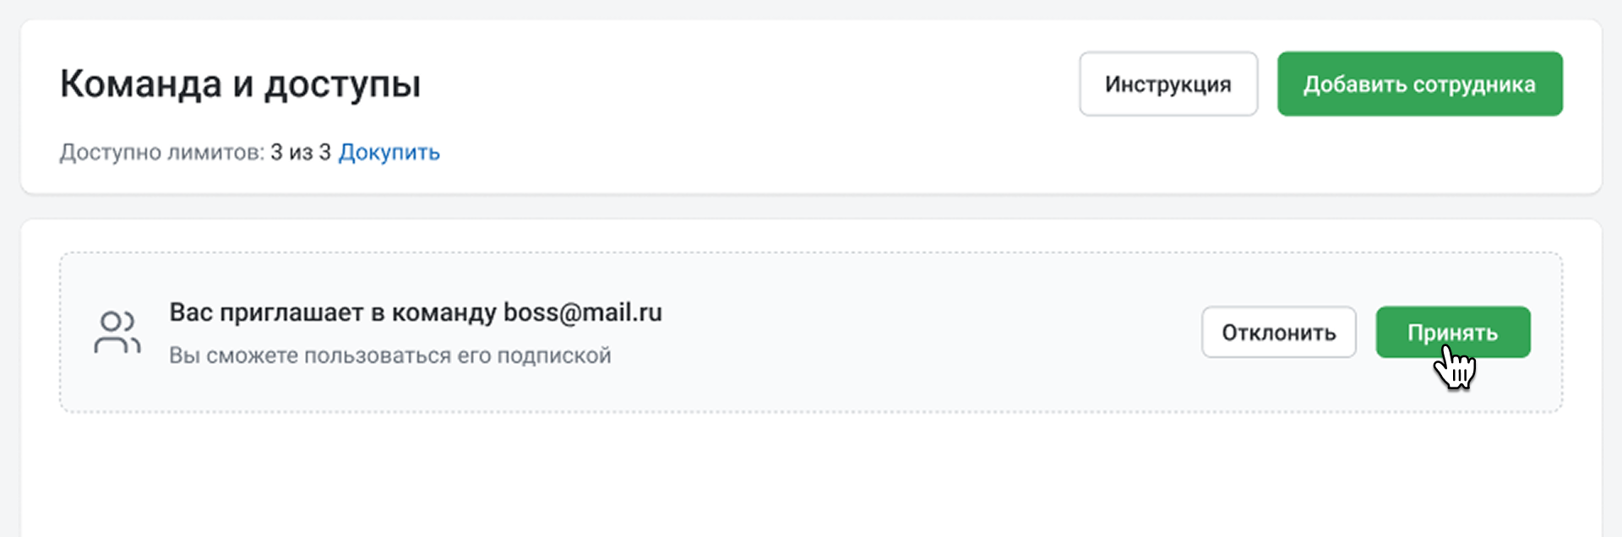The image size is (1622, 537).
Task: Click the Доступно лимитов label
Action: 161,153
